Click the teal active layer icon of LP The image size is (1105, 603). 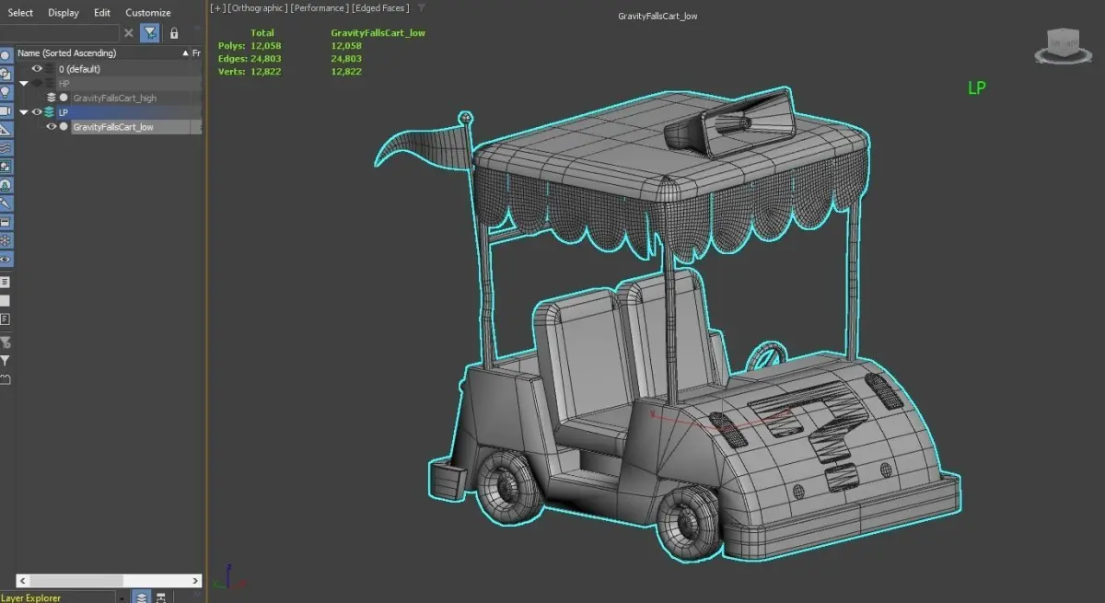click(x=50, y=112)
